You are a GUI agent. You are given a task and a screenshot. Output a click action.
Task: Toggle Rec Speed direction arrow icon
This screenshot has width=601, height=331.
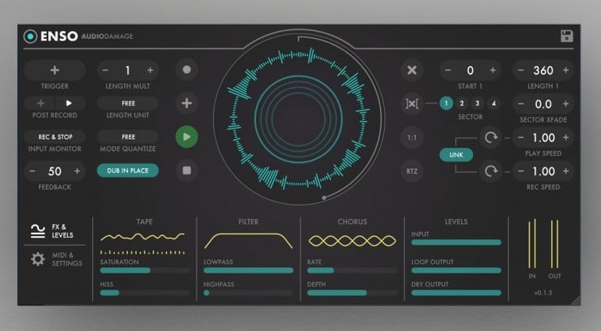pyautogui.click(x=491, y=171)
